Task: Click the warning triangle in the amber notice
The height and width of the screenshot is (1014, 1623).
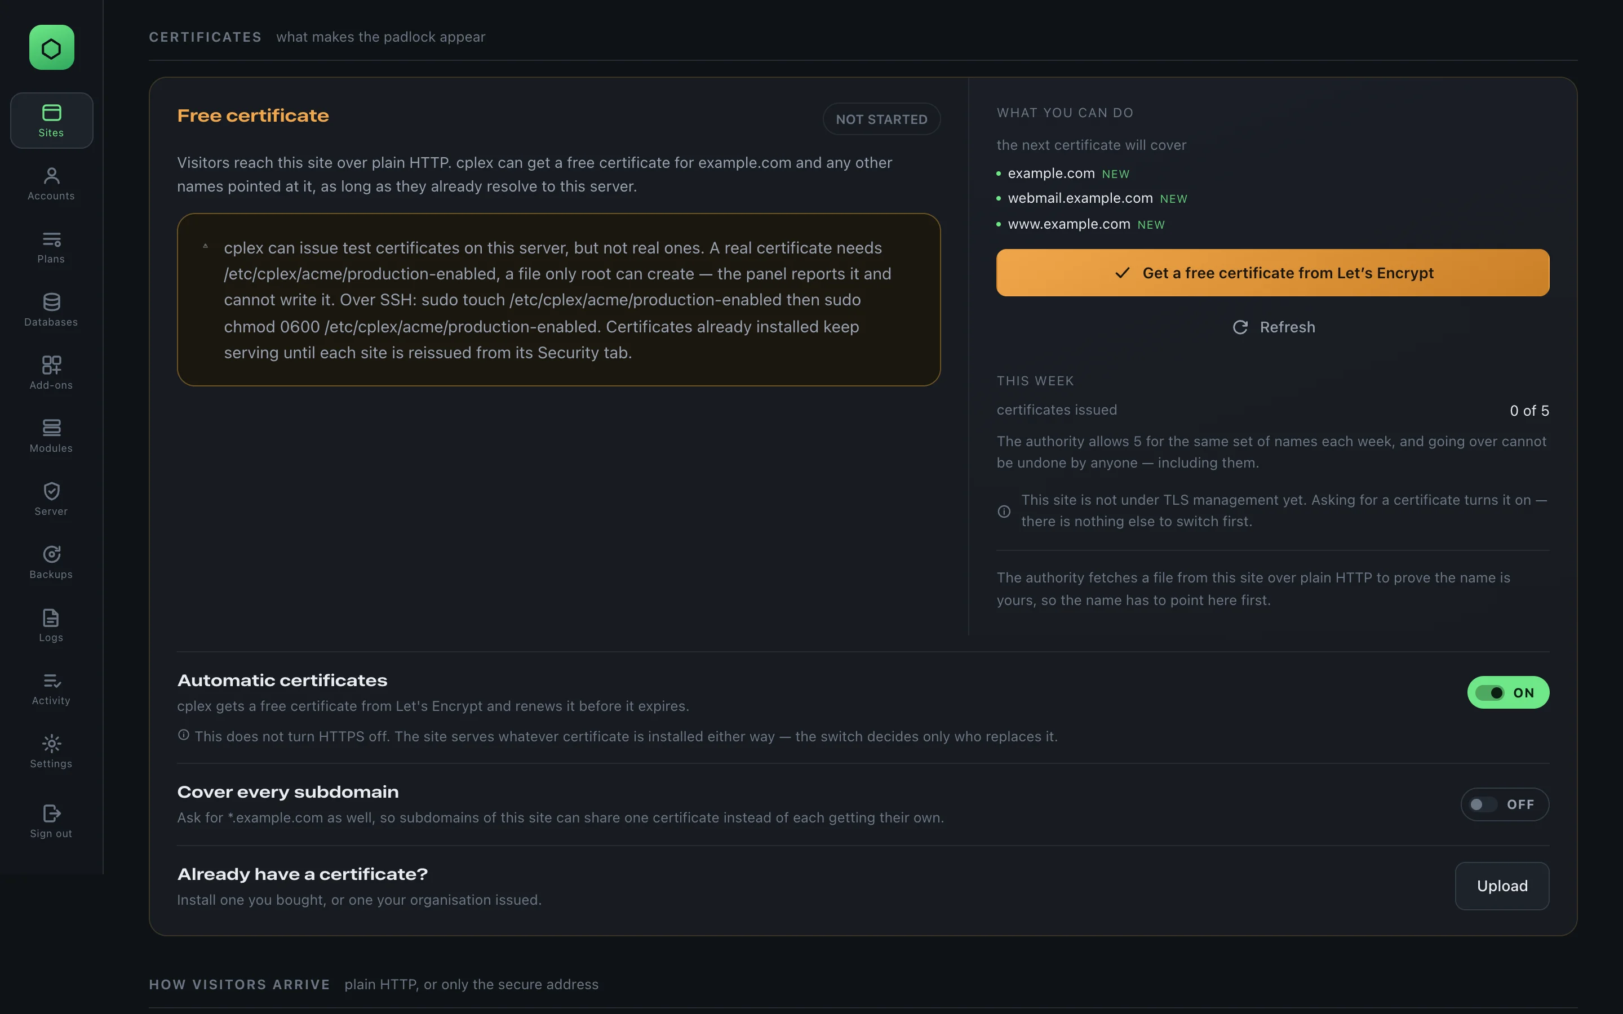Action: click(205, 246)
